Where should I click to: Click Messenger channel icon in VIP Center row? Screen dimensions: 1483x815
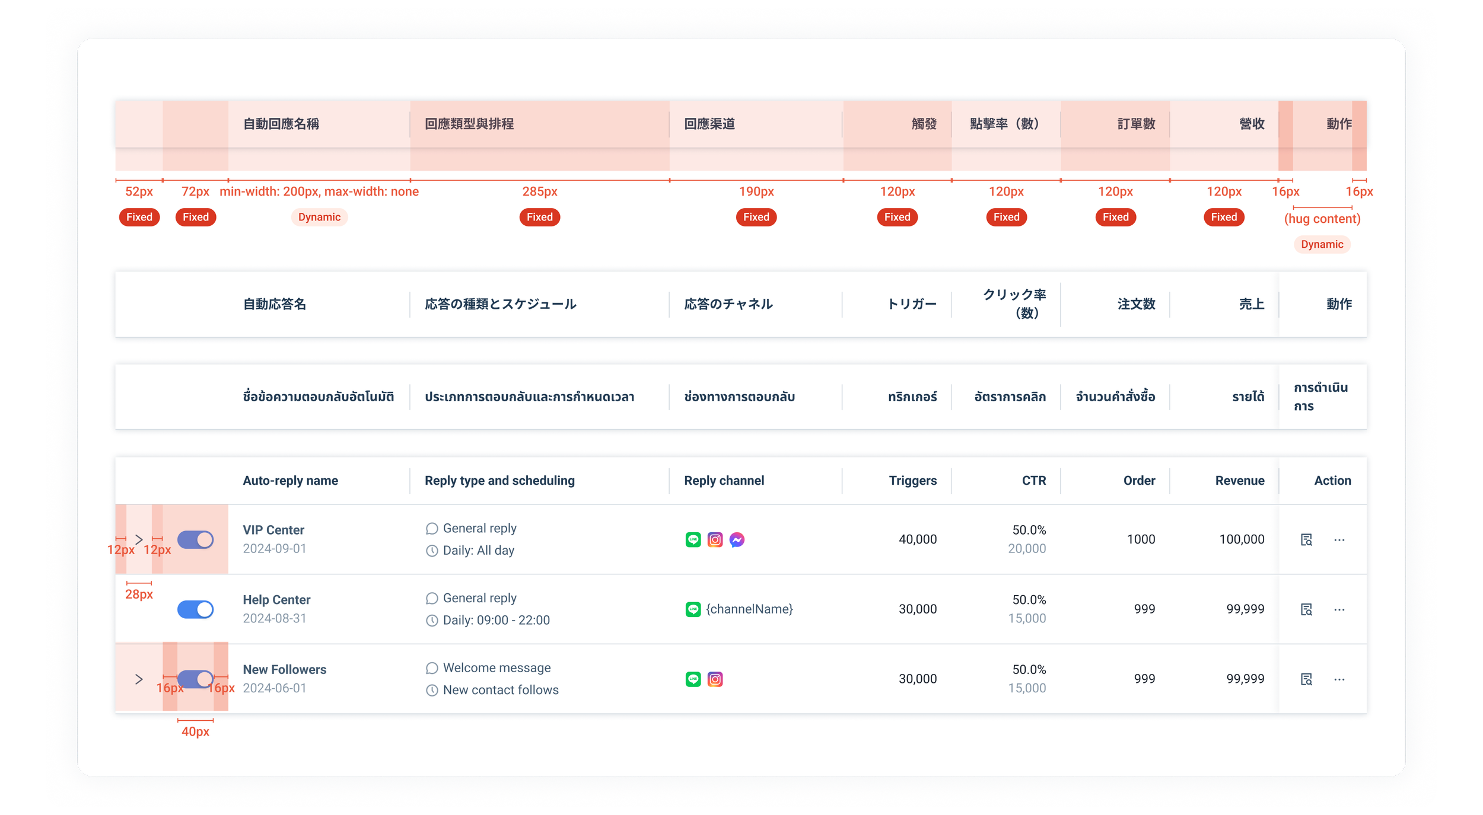[x=737, y=539]
